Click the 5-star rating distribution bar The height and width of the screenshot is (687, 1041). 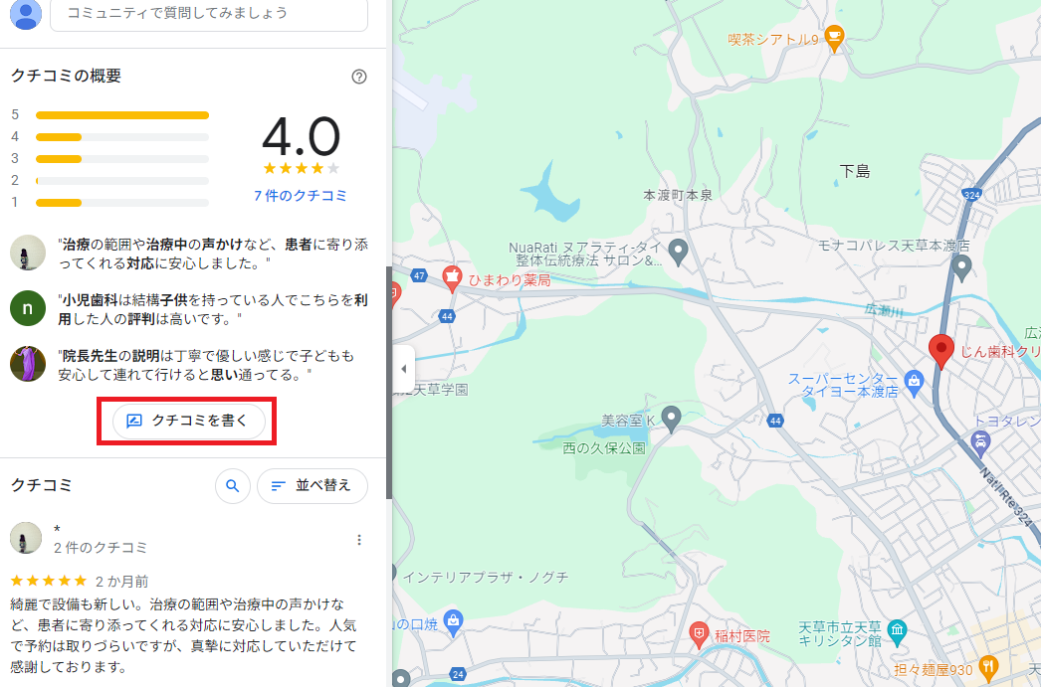[x=121, y=115]
